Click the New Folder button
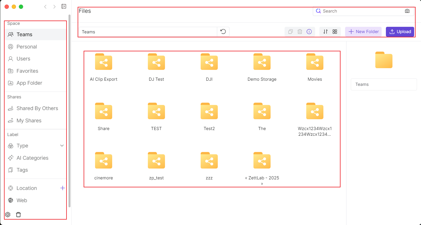This screenshot has width=421, height=225. [363, 32]
